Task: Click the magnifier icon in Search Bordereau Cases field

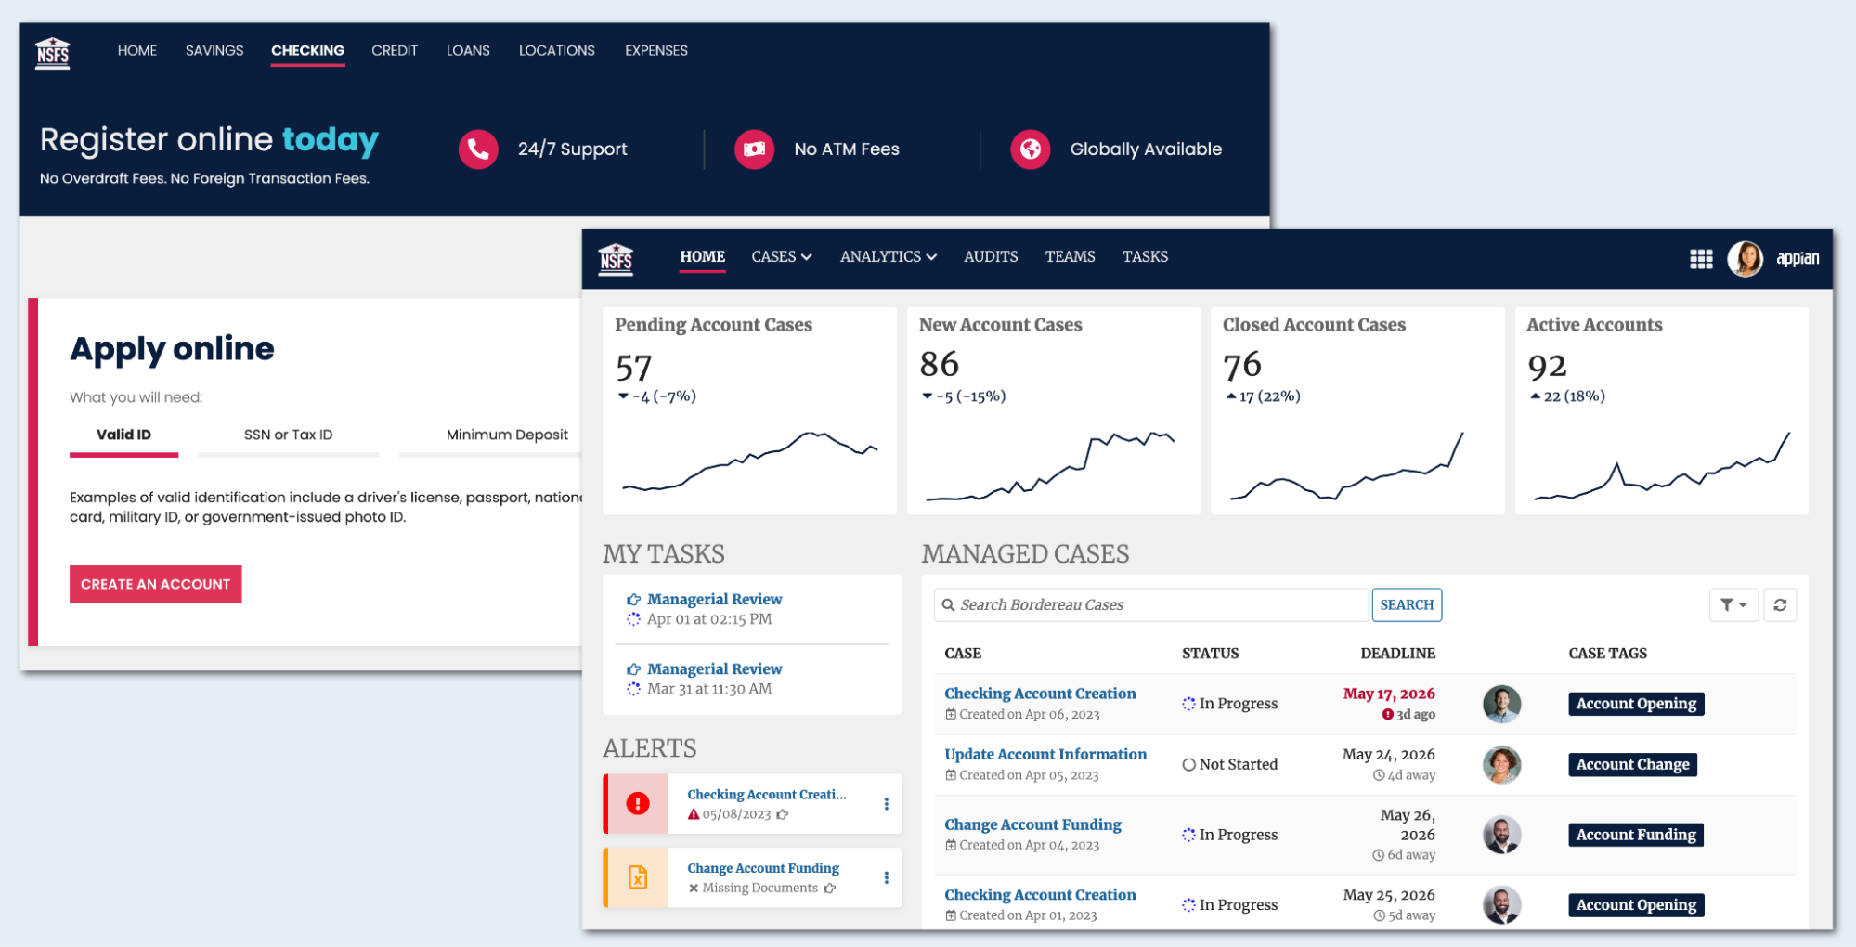Action: point(948,605)
